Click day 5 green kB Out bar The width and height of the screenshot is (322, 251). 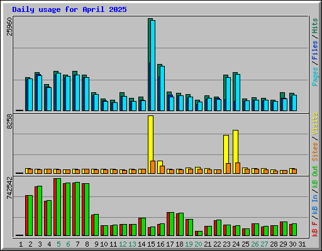click(x=58, y=207)
